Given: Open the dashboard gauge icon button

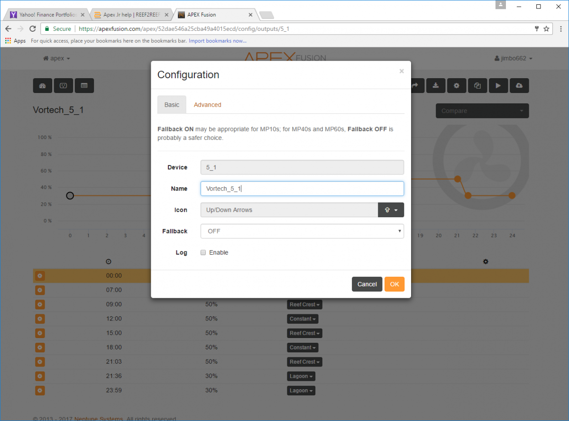Looking at the screenshot, I should pos(42,86).
